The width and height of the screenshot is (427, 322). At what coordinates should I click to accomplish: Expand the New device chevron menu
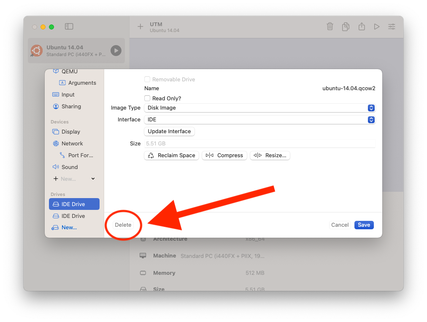93,179
